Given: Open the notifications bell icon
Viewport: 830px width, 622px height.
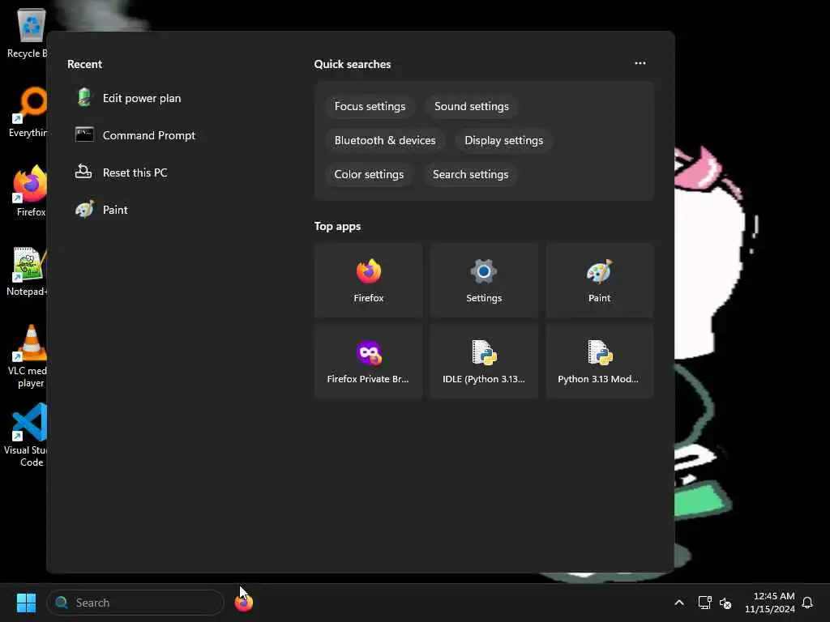Looking at the screenshot, I should click(807, 603).
